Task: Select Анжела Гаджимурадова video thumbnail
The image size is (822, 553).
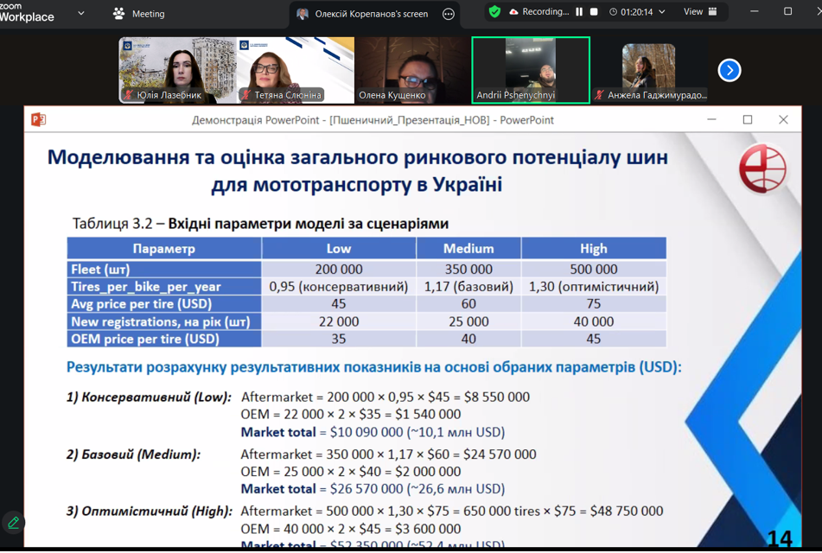Action: coord(648,70)
